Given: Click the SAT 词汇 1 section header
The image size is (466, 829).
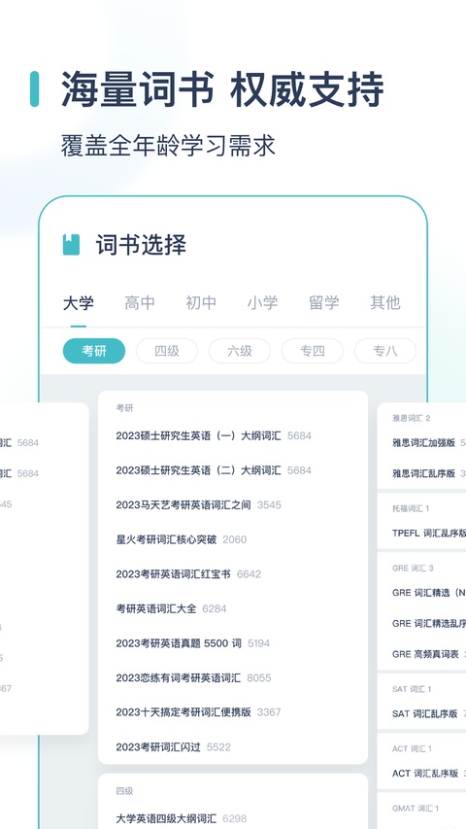Looking at the screenshot, I should click(x=412, y=689).
